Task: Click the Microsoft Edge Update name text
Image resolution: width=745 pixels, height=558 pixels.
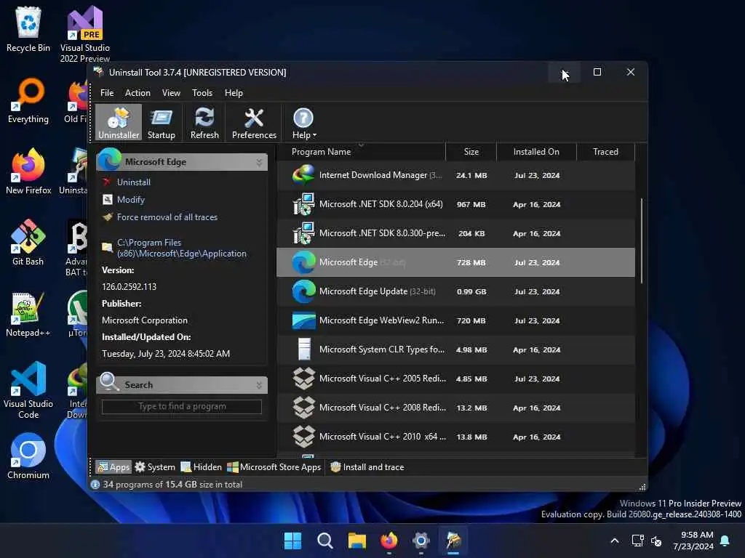Action: pos(364,291)
